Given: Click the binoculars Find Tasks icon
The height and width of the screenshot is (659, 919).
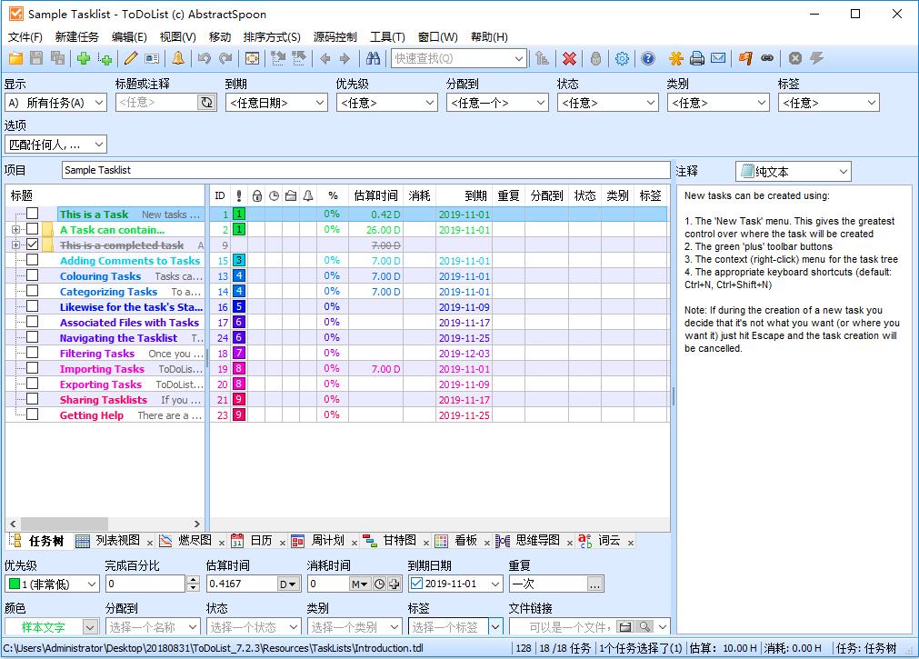Looking at the screenshot, I should pyautogui.click(x=373, y=59).
